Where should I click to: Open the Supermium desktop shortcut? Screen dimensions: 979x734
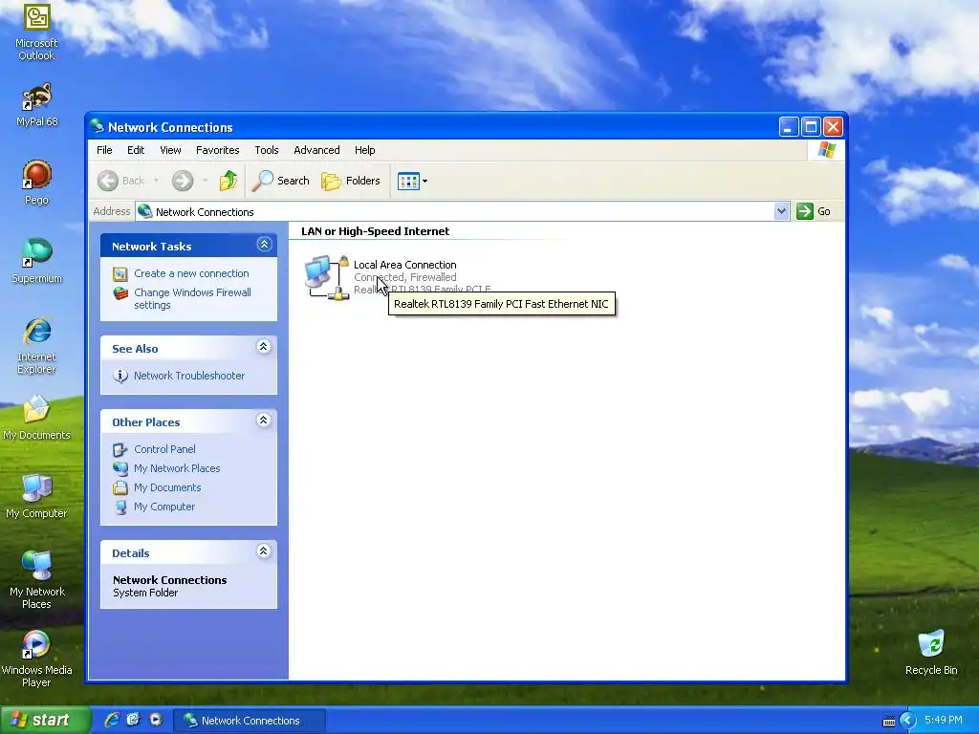coord(36,261)
